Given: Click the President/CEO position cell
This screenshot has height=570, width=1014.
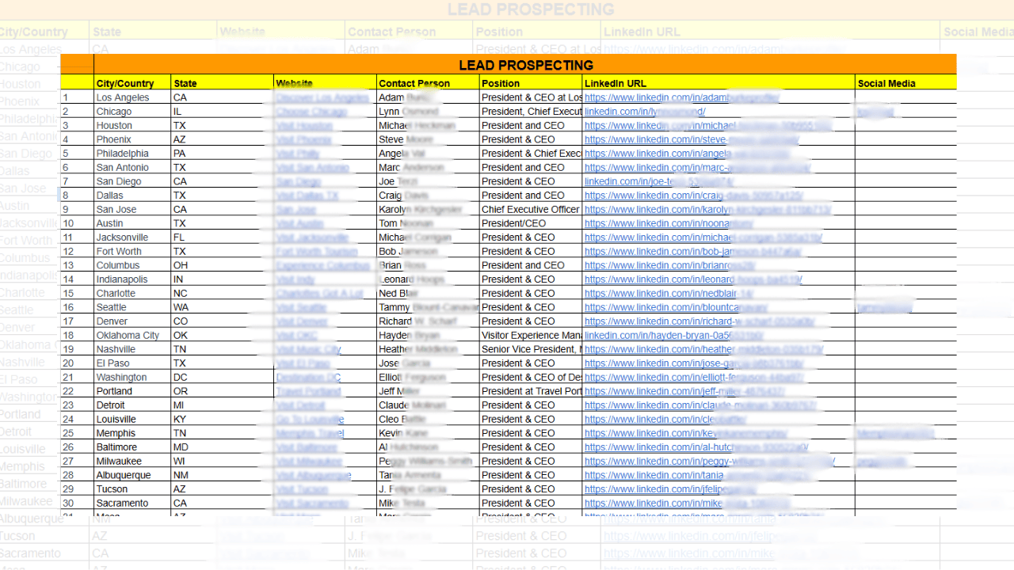Looking at the screenshot, I should (x=531, y=223).
